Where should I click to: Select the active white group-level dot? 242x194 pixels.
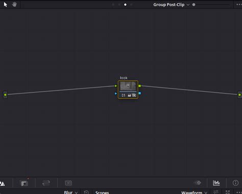pyautogui.click(x=125, y=5)
